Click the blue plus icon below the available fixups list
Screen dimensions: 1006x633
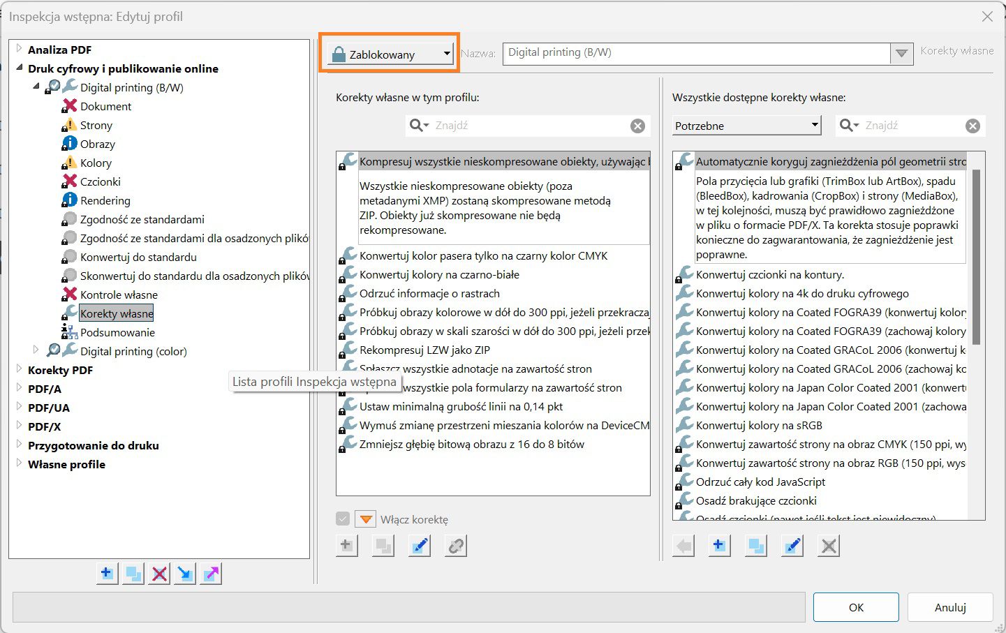coord(719,545)
